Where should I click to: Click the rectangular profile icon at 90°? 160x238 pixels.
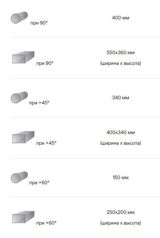[x=23, y=57]
